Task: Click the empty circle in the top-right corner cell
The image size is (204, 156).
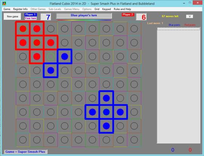Action: 134,29
